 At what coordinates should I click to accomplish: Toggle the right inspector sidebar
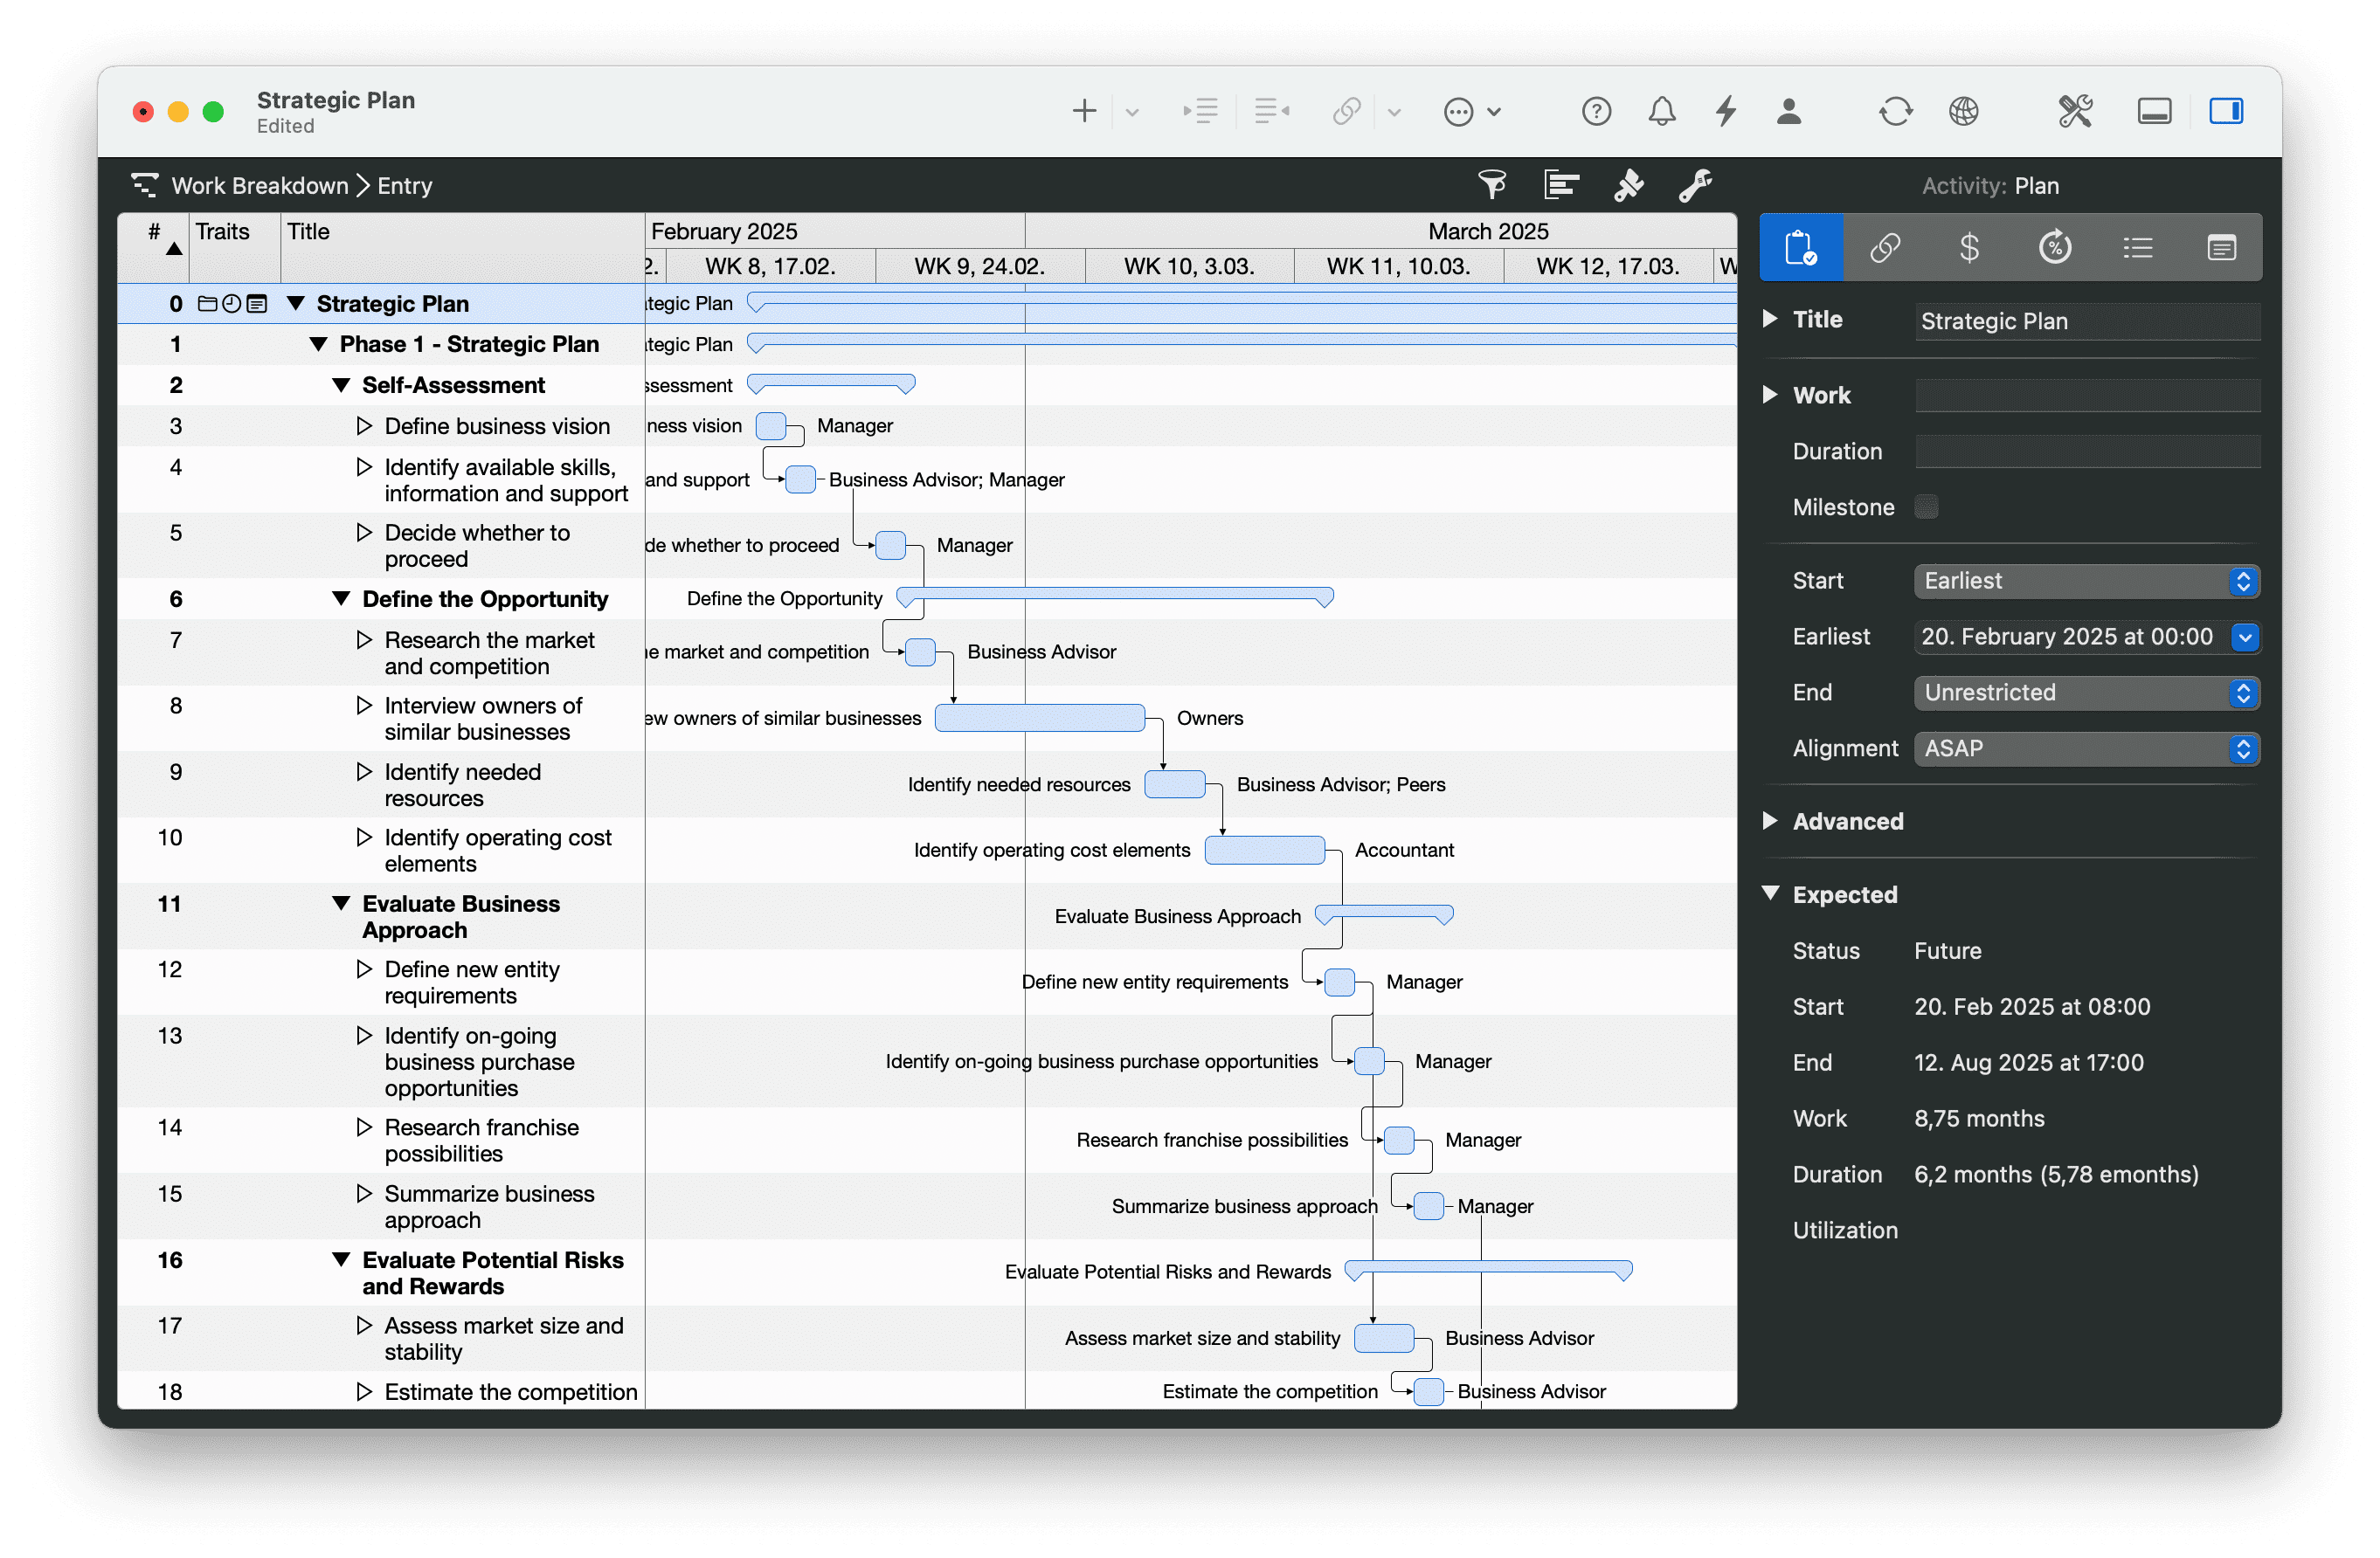pos(2227,111)
